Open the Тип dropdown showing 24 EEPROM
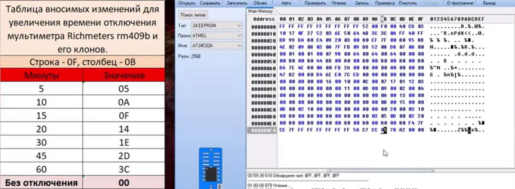The image size is (515, 189). [216, 26]
